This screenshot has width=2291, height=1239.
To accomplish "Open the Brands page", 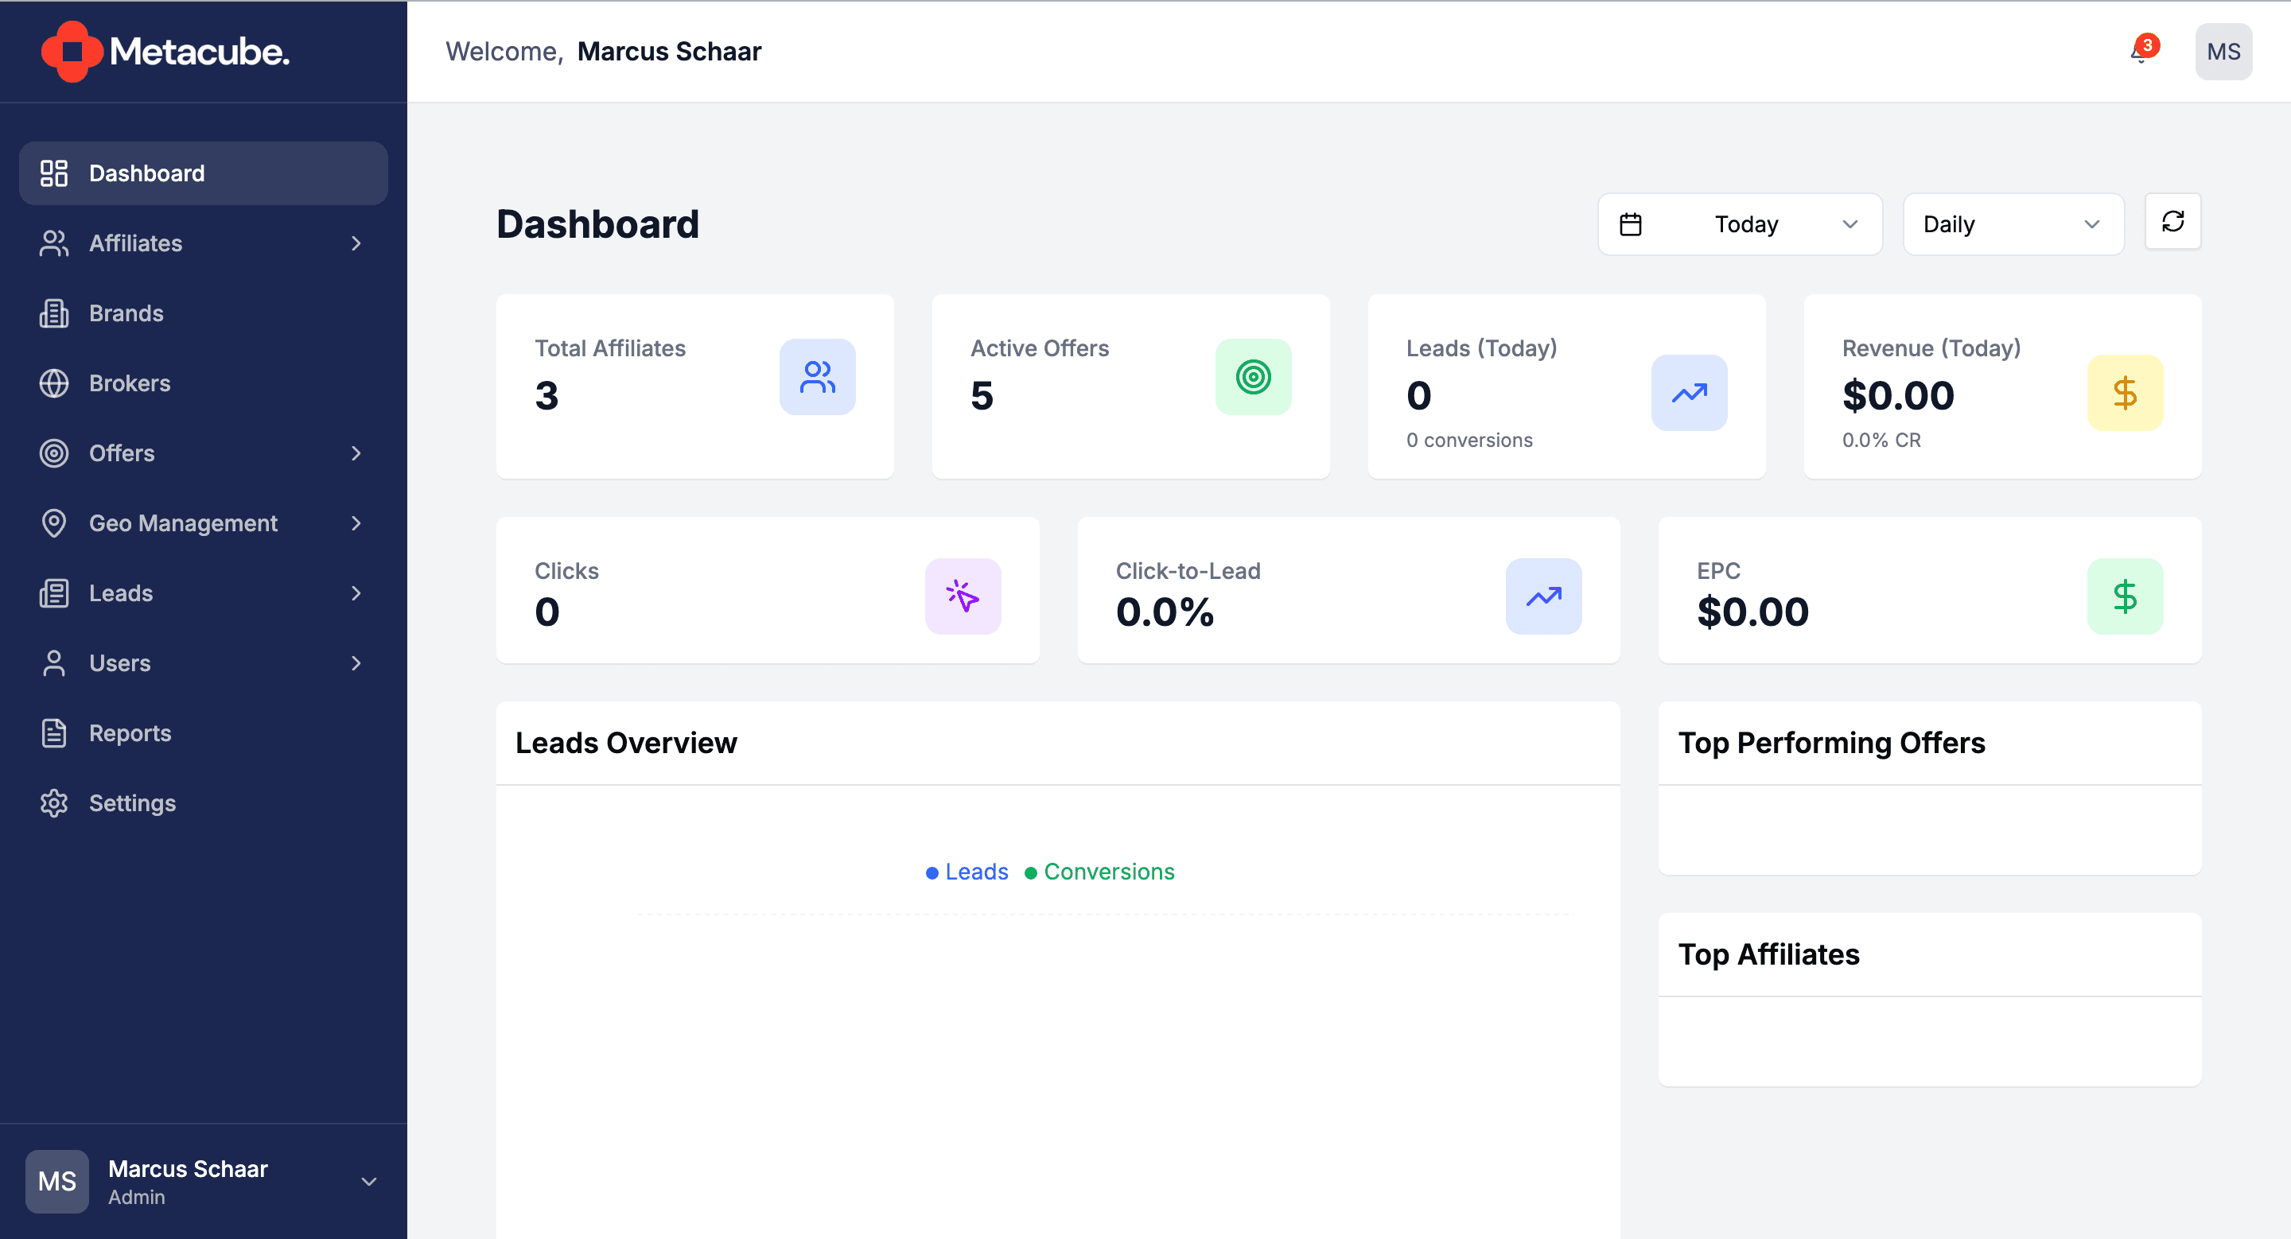I will coord(204,314).
